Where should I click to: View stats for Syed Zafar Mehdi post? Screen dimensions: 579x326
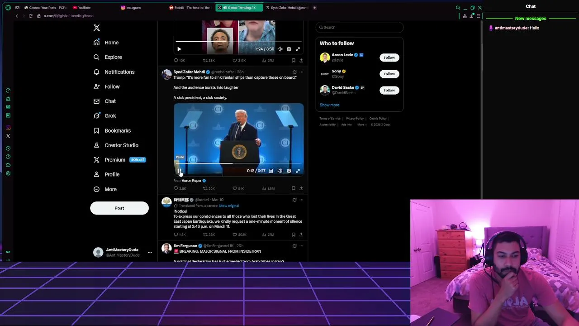coord(268,188)
